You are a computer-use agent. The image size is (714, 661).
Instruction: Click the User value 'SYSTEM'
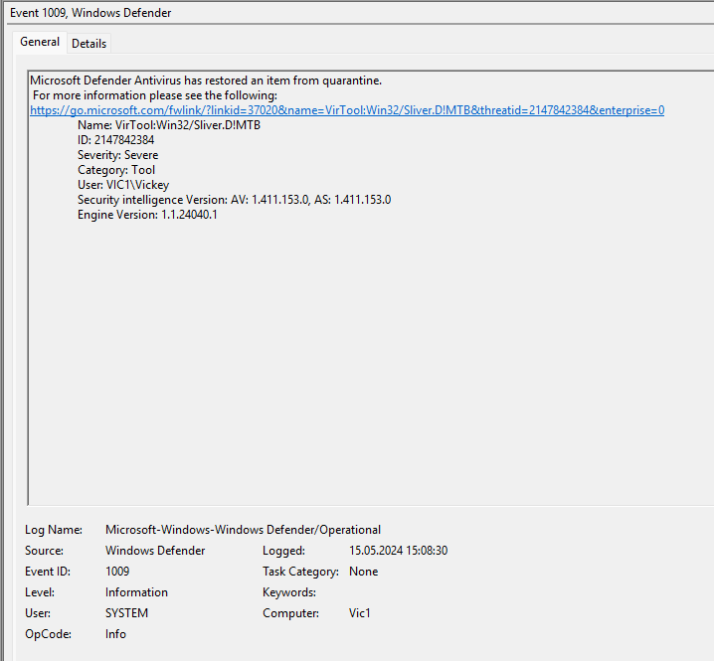point(126,613)
